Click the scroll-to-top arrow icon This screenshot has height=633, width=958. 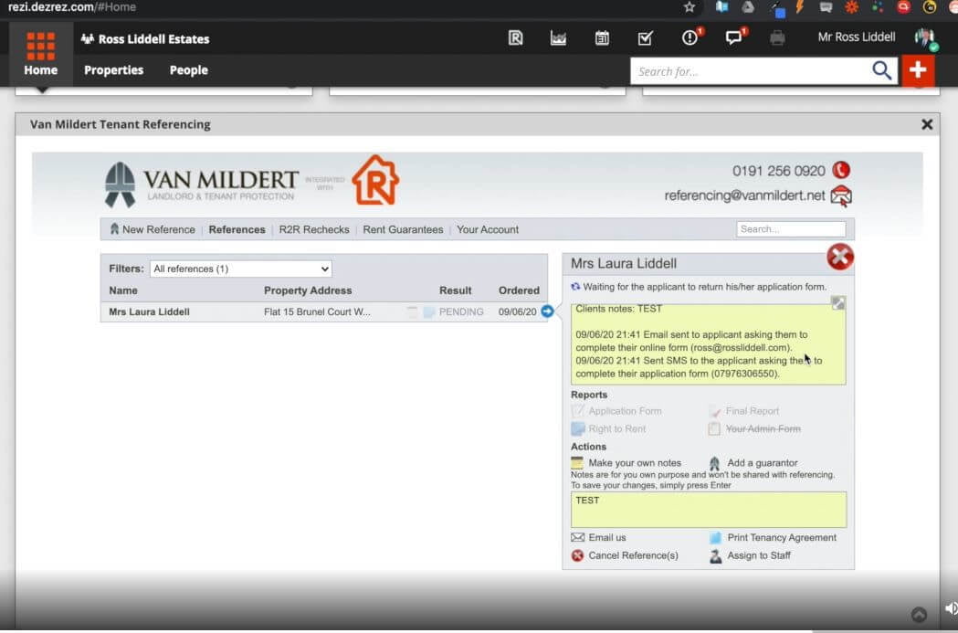point(919,615)
